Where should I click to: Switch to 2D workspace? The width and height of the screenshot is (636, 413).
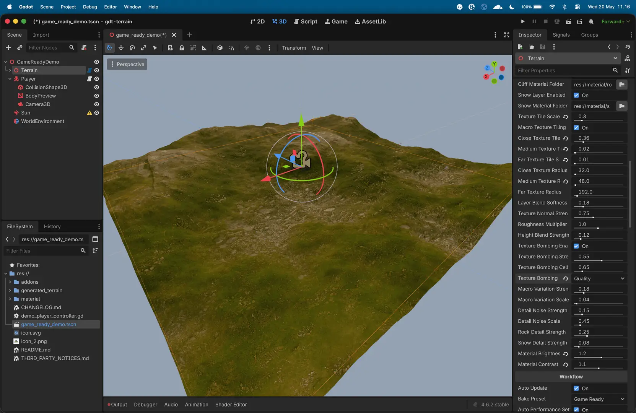[x=257, y=21]
